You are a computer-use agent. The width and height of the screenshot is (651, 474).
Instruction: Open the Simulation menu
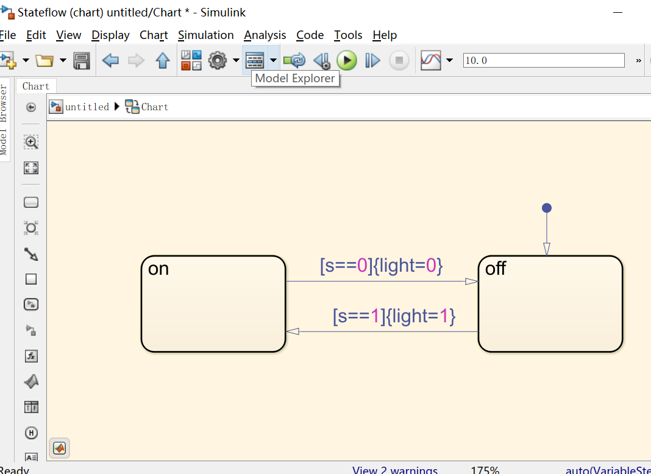[206, 35]
